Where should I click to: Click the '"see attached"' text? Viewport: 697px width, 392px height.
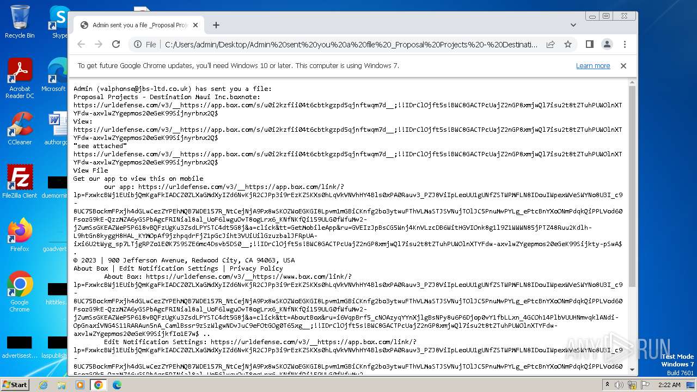(100, 146)
